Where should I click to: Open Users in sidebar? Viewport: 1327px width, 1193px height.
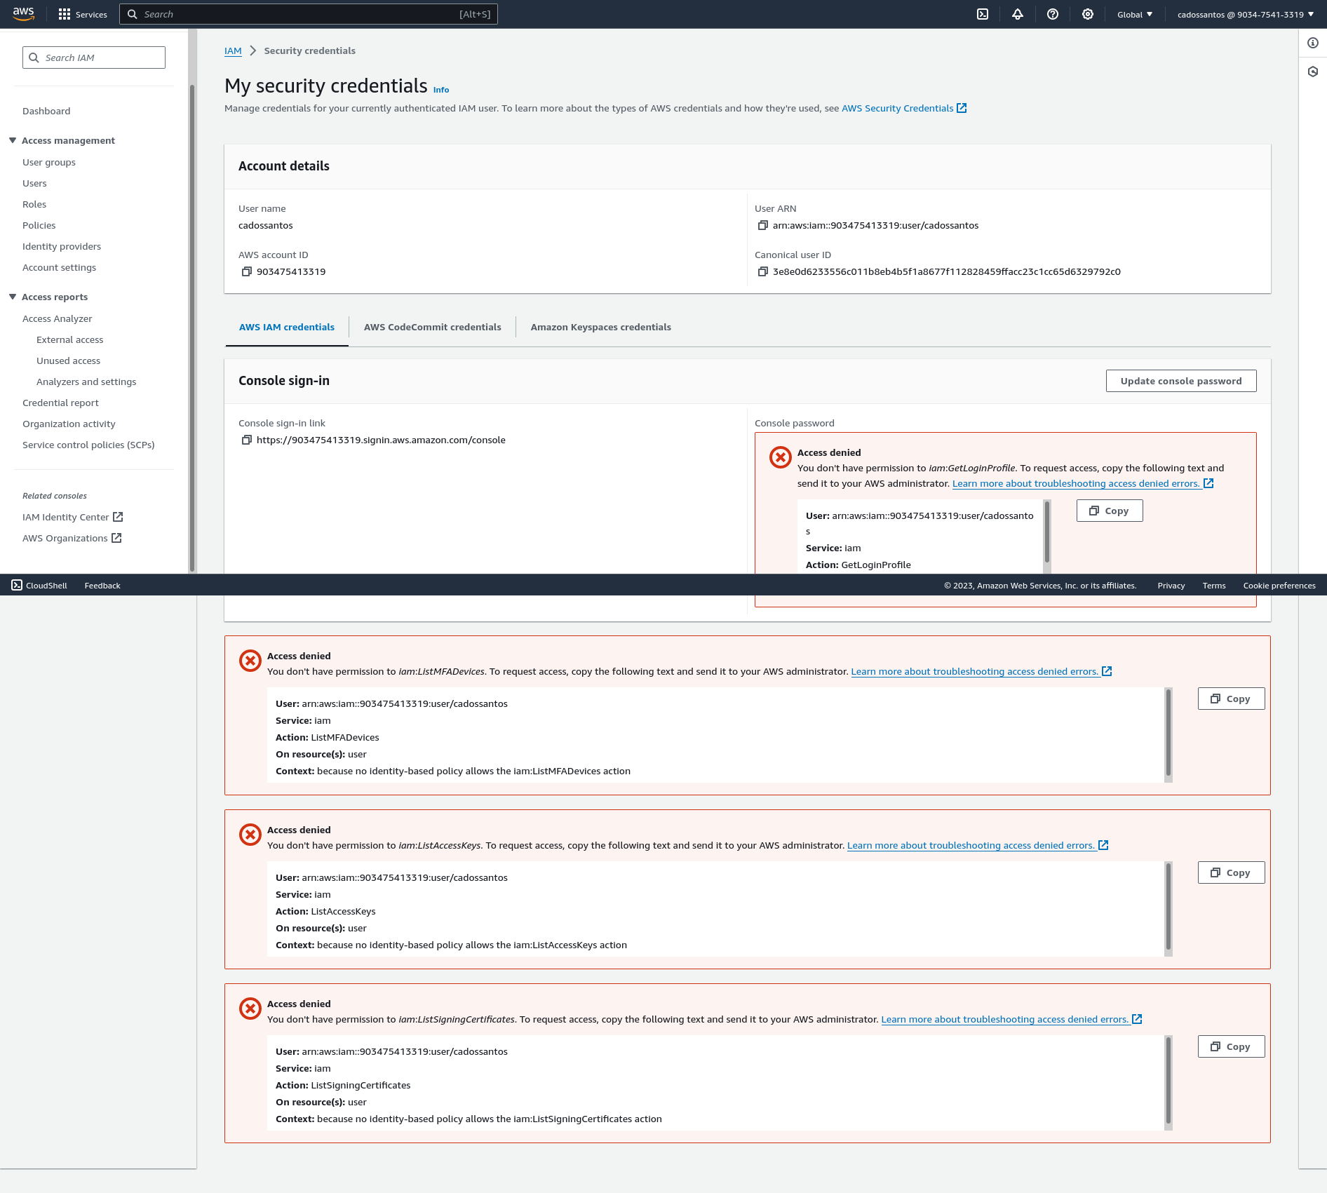point(34,183)
